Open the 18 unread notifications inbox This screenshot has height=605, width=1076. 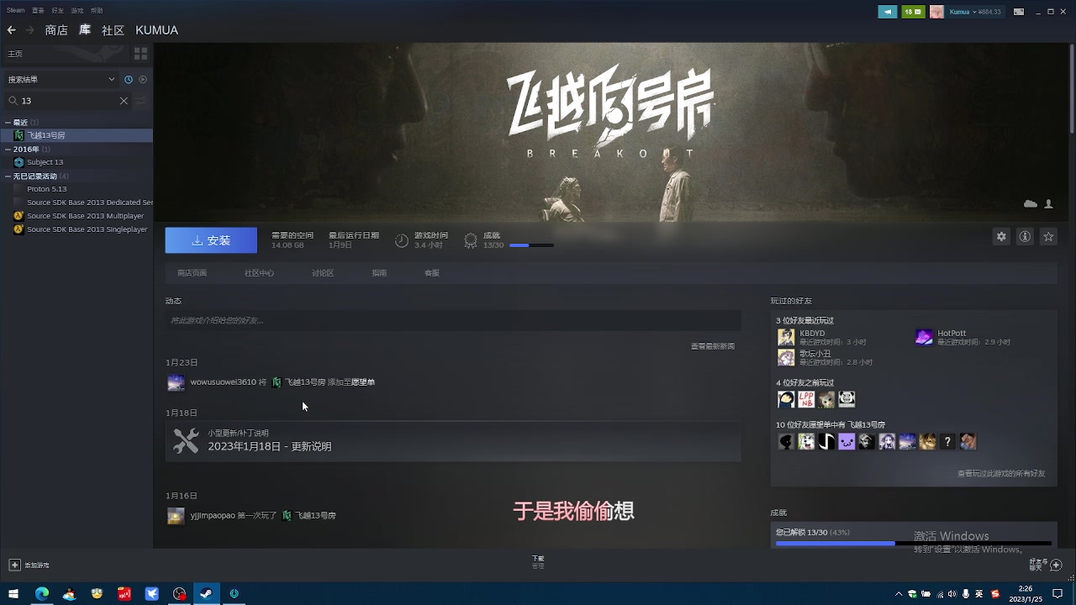(913, 12)
